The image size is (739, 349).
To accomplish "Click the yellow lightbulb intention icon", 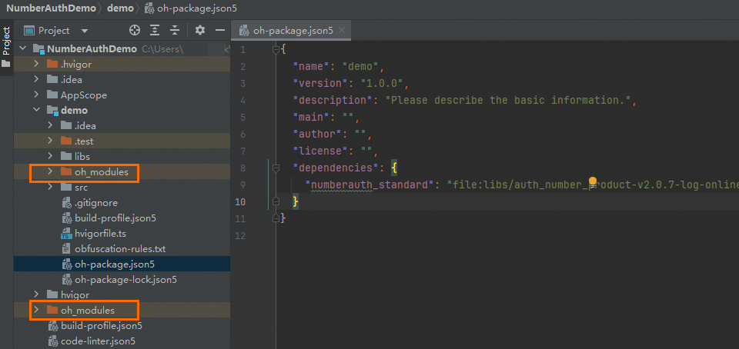I will pos(593,181).
